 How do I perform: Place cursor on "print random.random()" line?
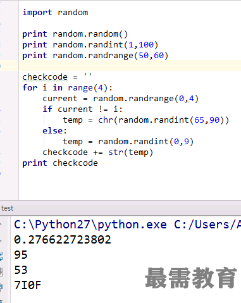point(75,34)
